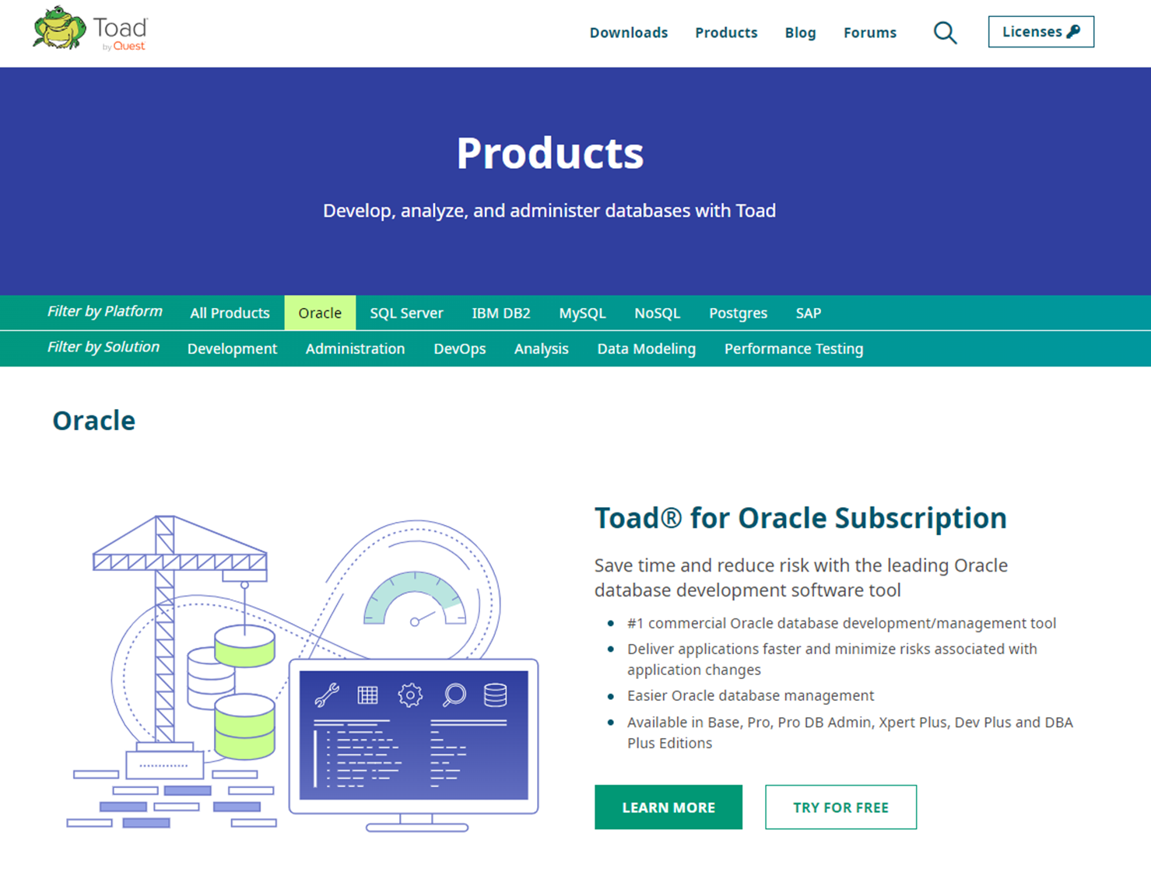Go to the Blog page

(800, 33)
